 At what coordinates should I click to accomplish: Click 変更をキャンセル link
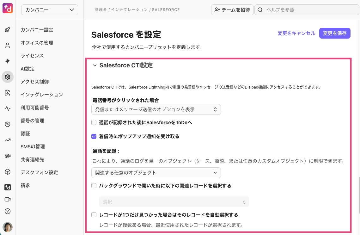click(x=296, y=33)
